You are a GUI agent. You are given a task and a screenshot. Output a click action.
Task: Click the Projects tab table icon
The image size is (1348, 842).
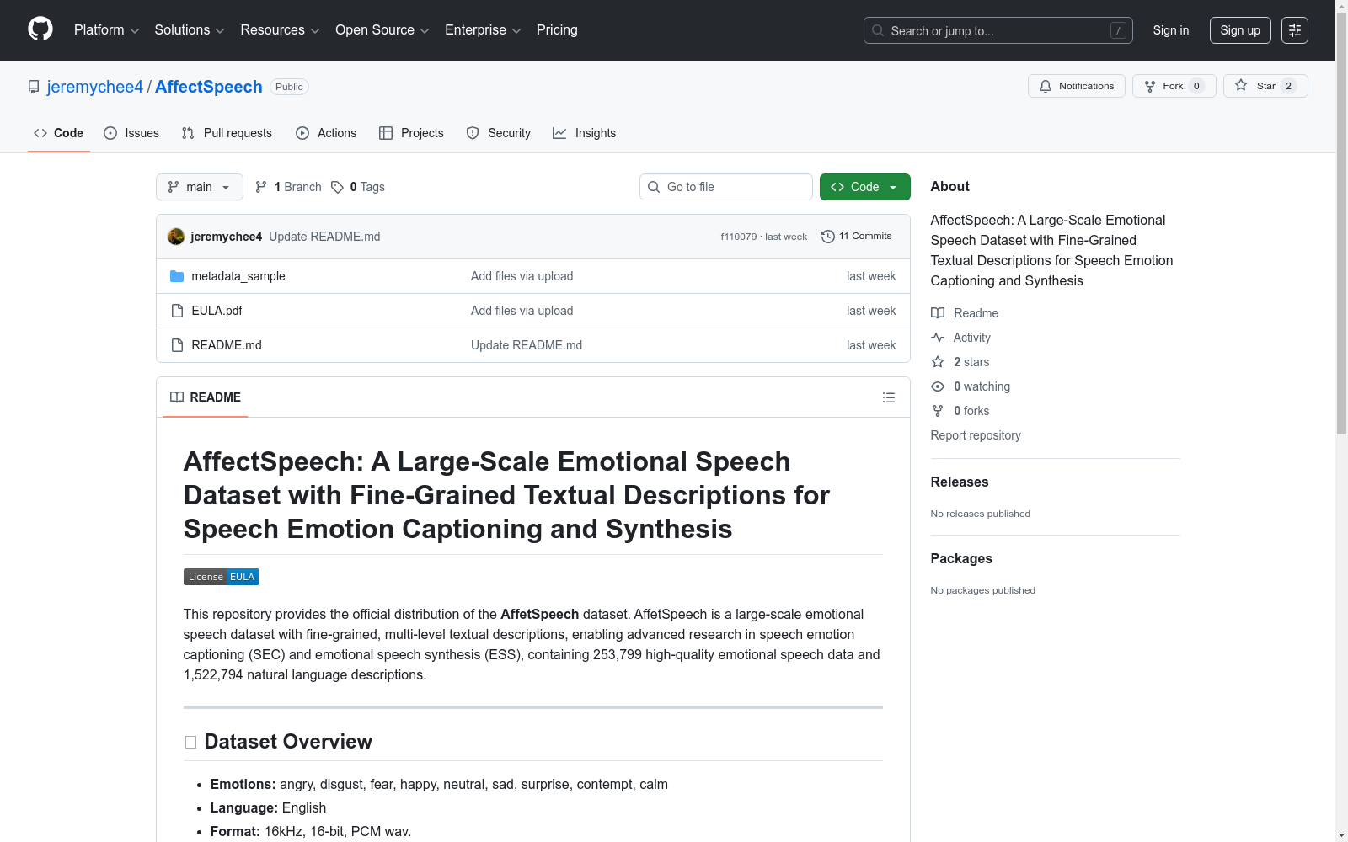tap(386, 133)
